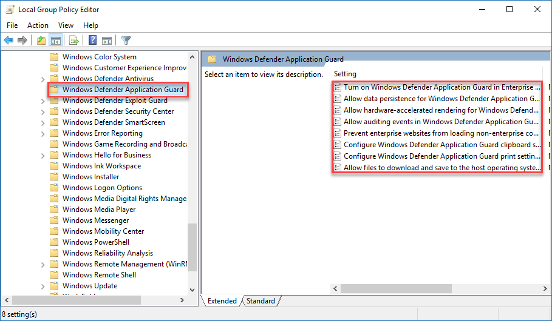
Task: Click policy icon for Allow data persistence
Action: click(x=337, y=99)
